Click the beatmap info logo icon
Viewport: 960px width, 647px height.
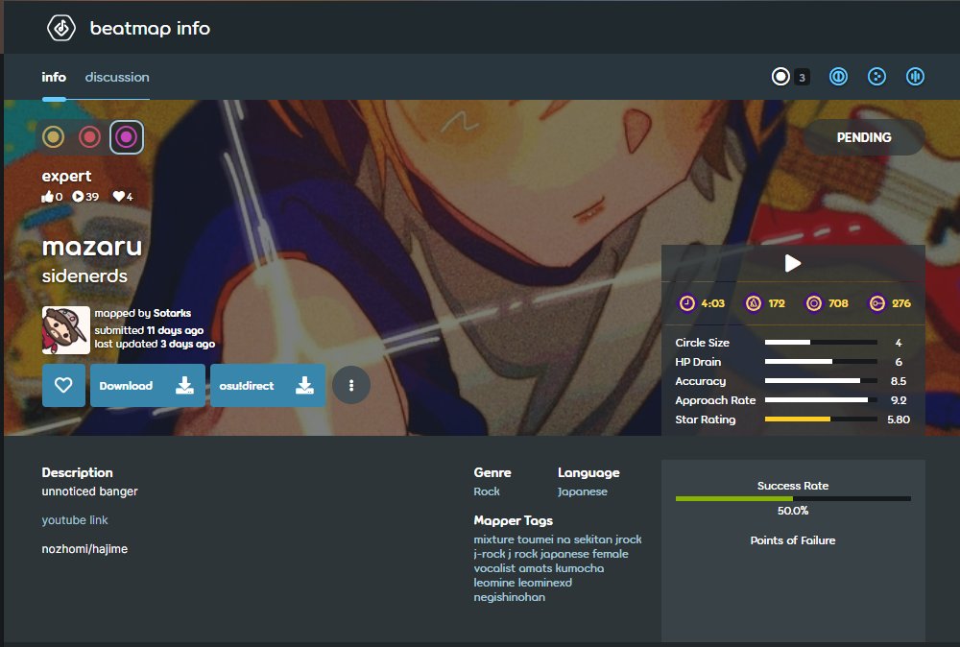click(61, 28)
